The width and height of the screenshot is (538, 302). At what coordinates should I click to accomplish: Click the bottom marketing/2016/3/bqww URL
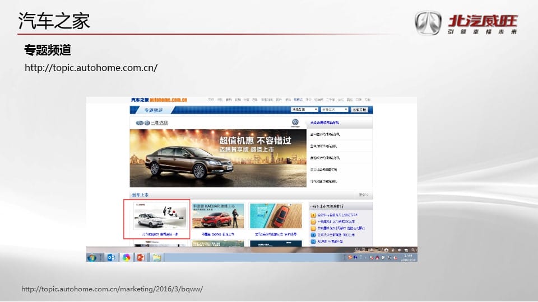(112, 289)
